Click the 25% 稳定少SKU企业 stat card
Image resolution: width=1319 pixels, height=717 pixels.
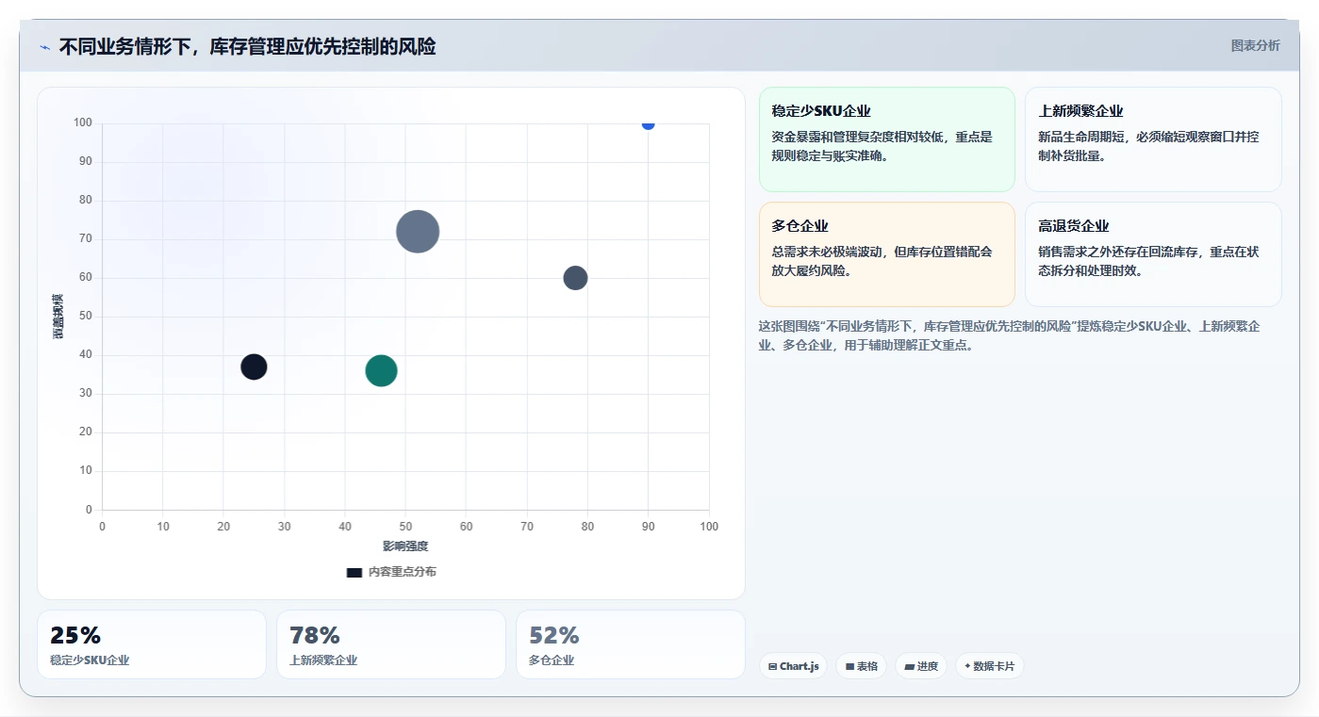[152, 644]
